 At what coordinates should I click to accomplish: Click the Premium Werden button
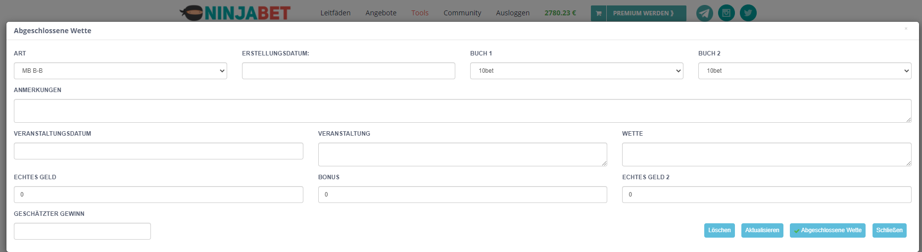tap(643, 13)
